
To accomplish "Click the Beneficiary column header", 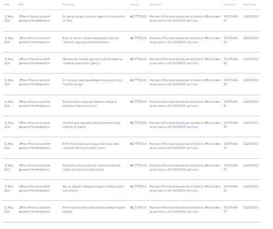I will 68,4.
